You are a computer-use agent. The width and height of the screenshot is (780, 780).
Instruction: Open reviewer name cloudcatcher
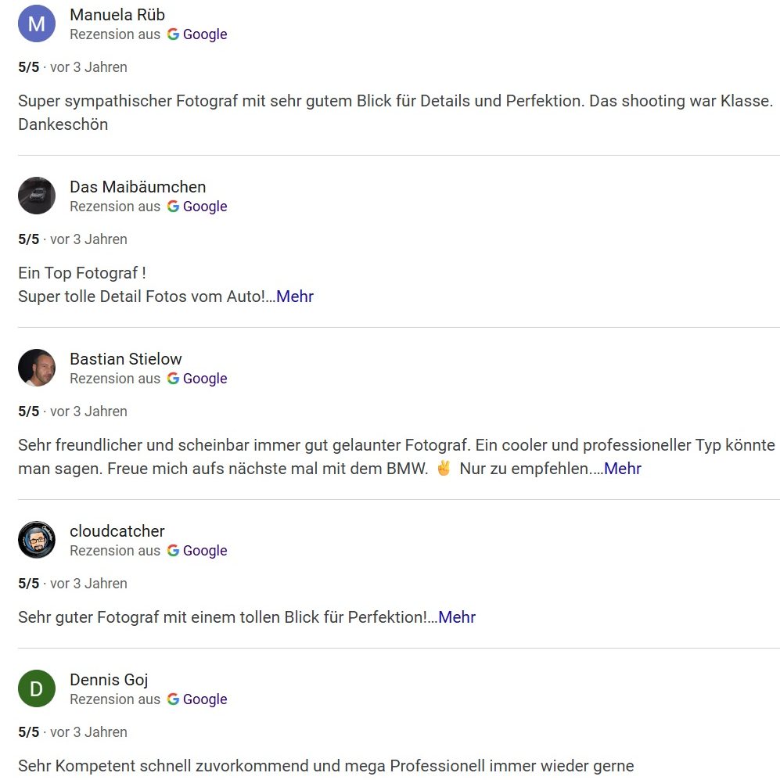click(117, 531)
